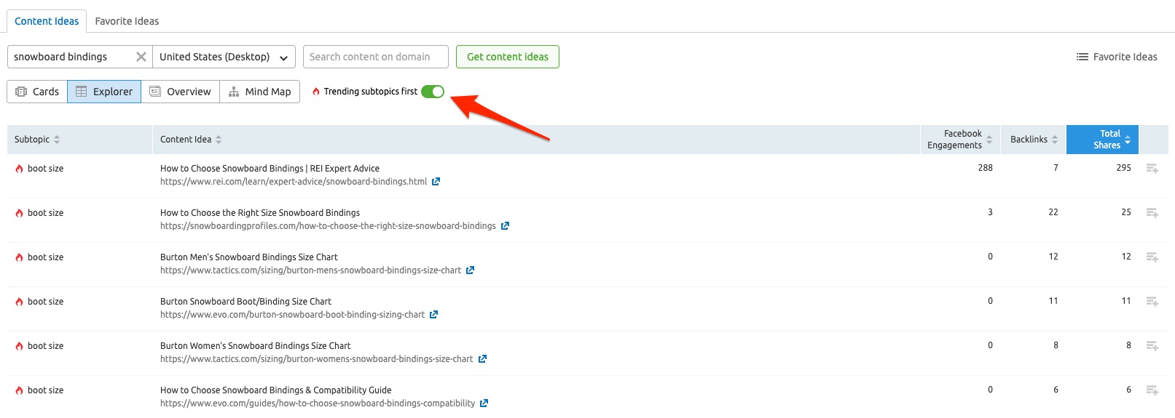Toggle Trending subtopics first switch
The image size is (1175, 418).
coord(433,92)
